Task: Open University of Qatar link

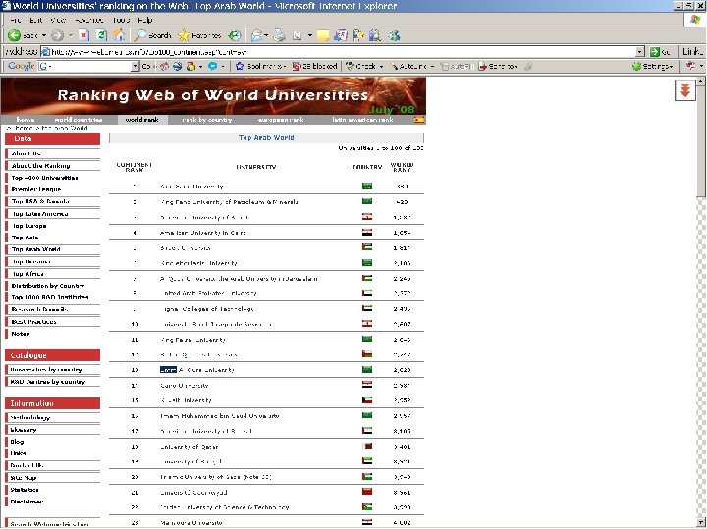Action: click(190, 447)
